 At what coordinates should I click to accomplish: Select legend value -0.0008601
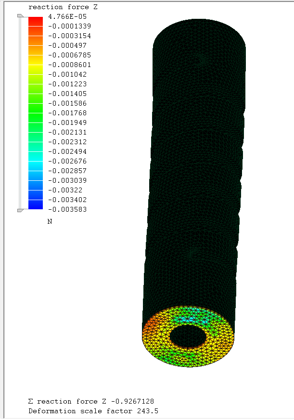click(x=69, y=65)
